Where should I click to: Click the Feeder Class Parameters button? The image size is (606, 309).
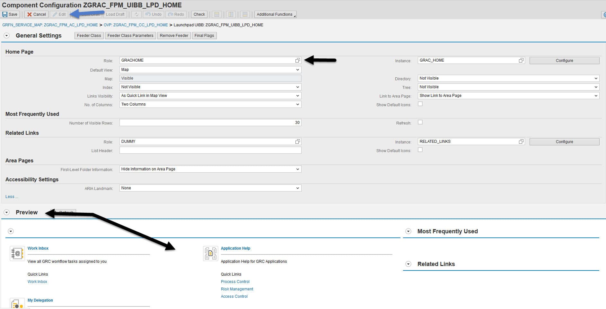pyautogui.click(x=130, y=36)
